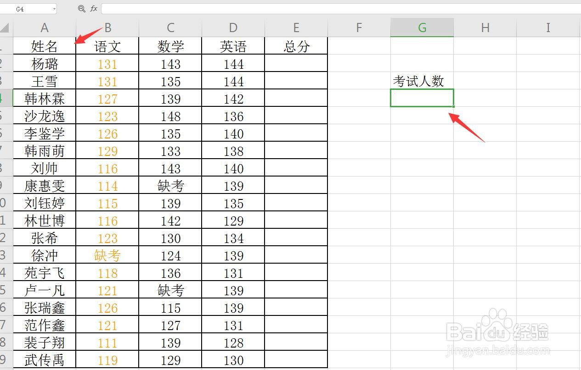The height and width of the screenshot is (370, 581).
Task: Click 韩雨萌's 英语 score 138
Action: coord(233,150)
